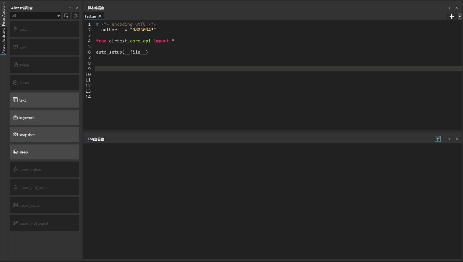Click the keyevent keyboard icon
463x262 pixels.
15,117
